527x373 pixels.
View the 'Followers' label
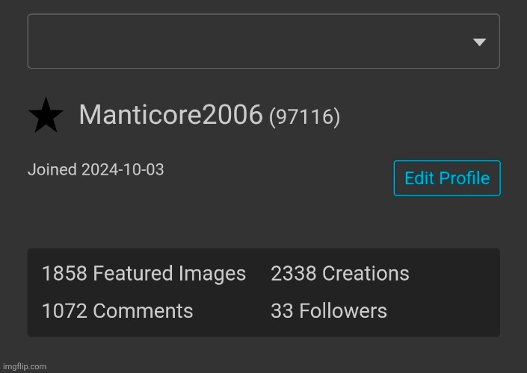(x=342, y=311)
